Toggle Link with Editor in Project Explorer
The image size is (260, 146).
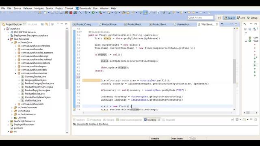tap(47, 24)
